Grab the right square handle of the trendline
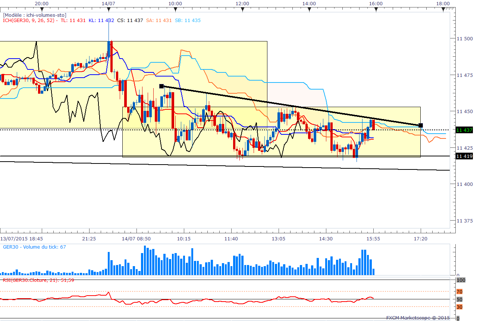 tap(421, 125)
